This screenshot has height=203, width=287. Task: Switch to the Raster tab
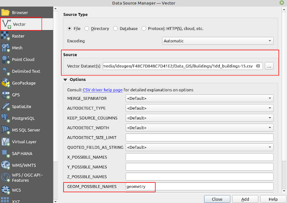(x=26, y=36)
